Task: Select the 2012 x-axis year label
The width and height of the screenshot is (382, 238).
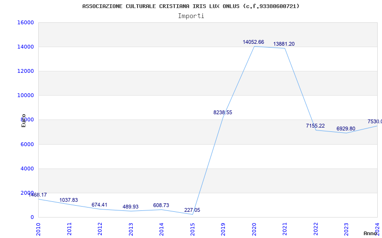Action: coord(100,229)
